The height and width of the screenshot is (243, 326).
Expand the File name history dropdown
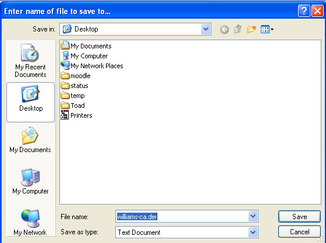tap(253, 216)
